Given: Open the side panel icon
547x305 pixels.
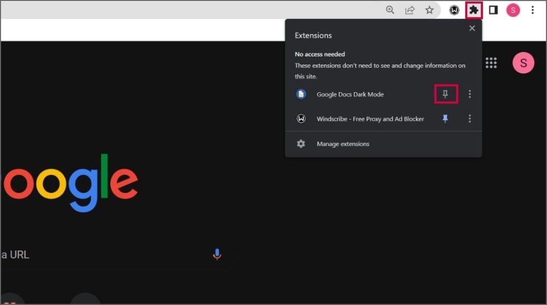Looking at the screenshot, I should click(493, 10).
